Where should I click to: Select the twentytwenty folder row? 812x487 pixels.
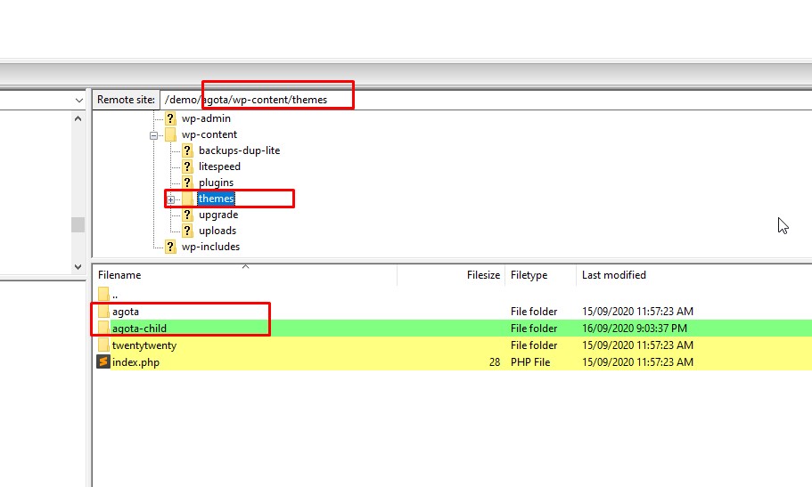[x=452, y=345]
